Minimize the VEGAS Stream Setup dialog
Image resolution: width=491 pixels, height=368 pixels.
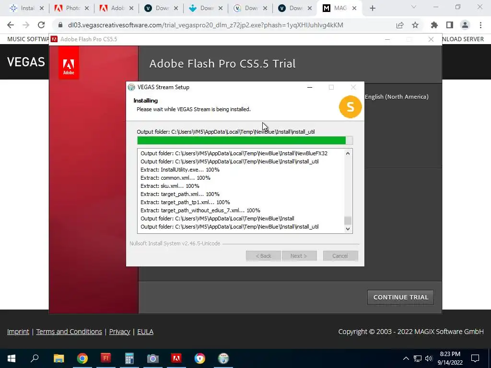click(310, 87)
